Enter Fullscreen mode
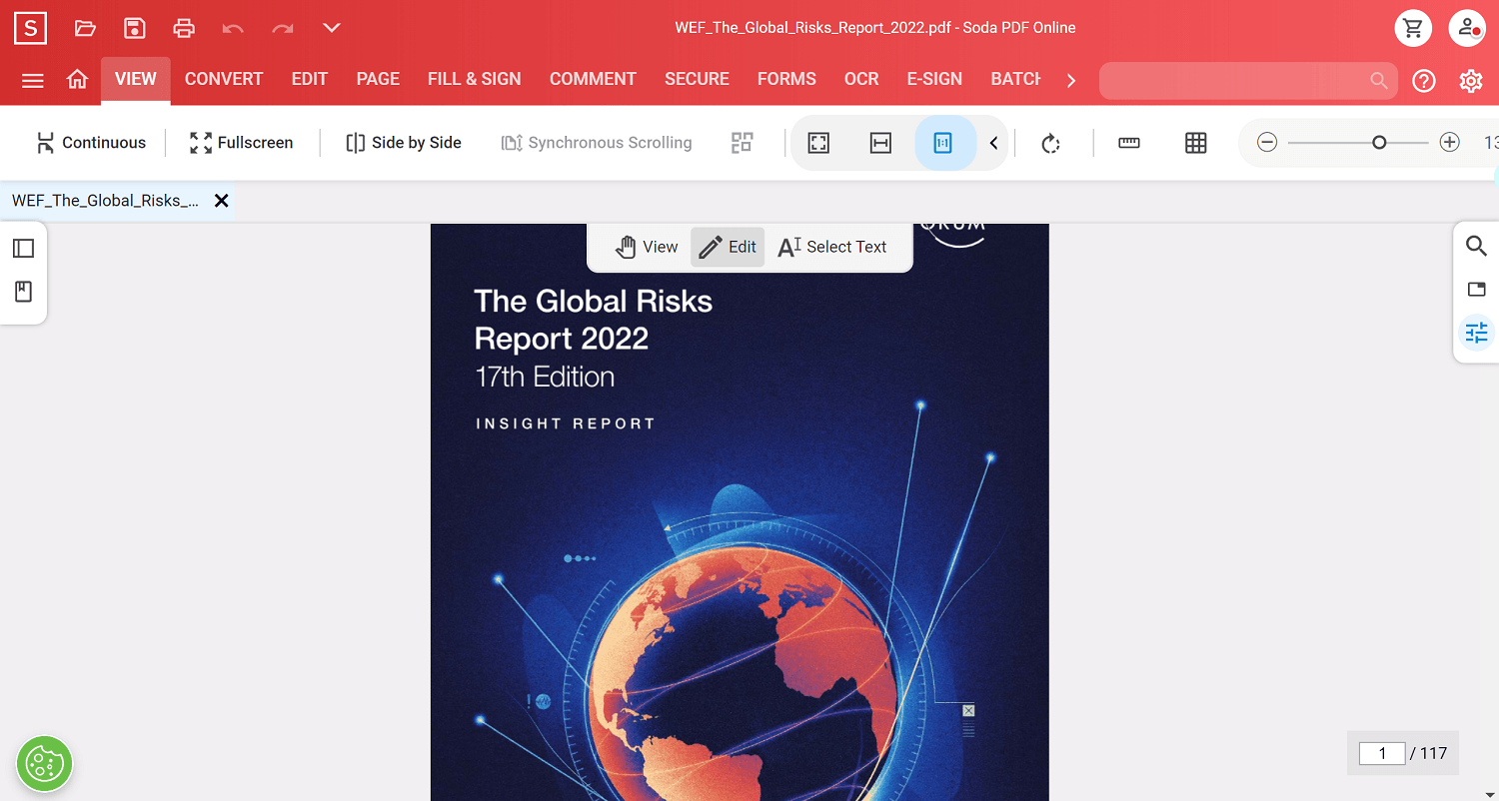The height and width of the screenshot is (801, 1499). coord(241,143)
